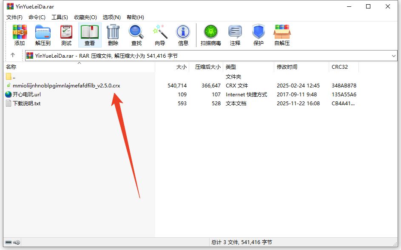Click the 自解压 (SFX) conversion icon
Viewport: 401px width, 250px height.
click(x=282, y=35)
